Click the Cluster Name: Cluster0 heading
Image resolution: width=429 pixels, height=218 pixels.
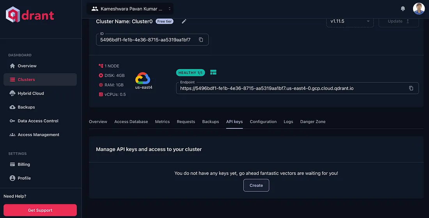coord(124,21)
